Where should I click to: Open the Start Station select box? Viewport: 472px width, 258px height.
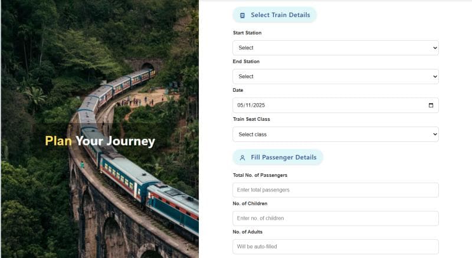pos(335,48)
